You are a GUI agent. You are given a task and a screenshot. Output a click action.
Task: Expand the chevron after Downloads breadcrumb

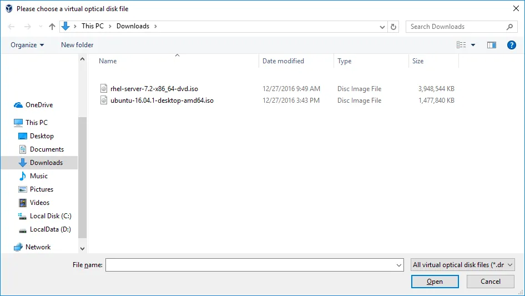[x=155, y=27]
